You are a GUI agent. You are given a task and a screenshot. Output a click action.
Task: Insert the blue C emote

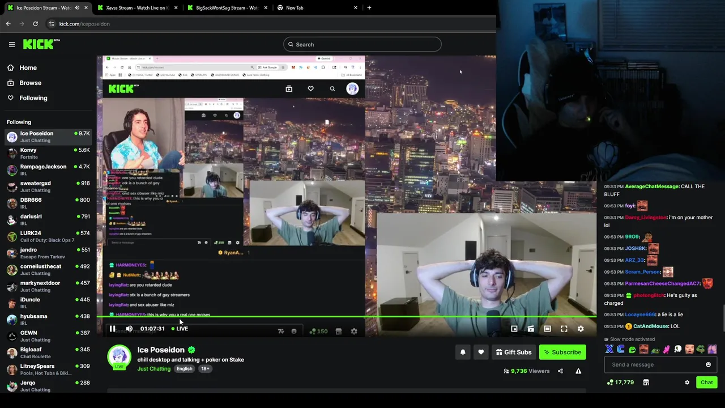click(621, 350)
